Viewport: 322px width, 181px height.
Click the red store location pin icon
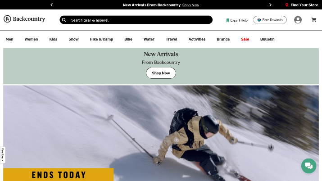(x=287, y=5)
